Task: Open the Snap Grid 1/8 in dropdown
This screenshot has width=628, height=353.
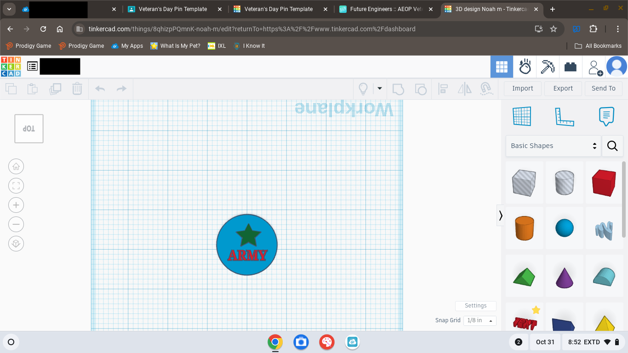Action: (x=480, y=320)
